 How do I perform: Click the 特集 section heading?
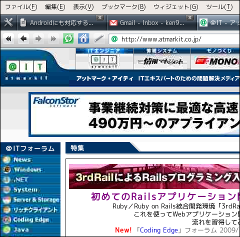[x=77, y=148]
